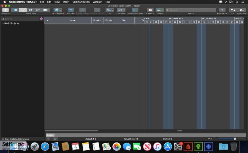Select Basic Projects in solutions list
The height and width of the screenshot is (153, 248).
click(x=12, y=23)
